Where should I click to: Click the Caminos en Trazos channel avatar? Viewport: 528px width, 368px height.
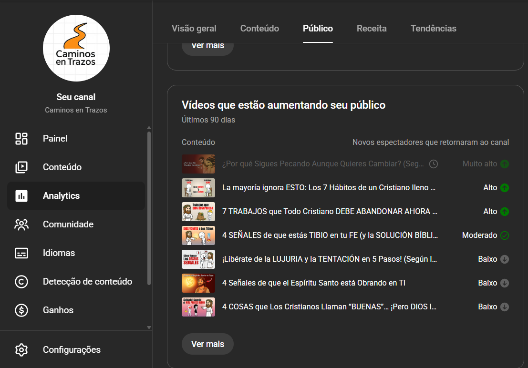coord(76,48)
